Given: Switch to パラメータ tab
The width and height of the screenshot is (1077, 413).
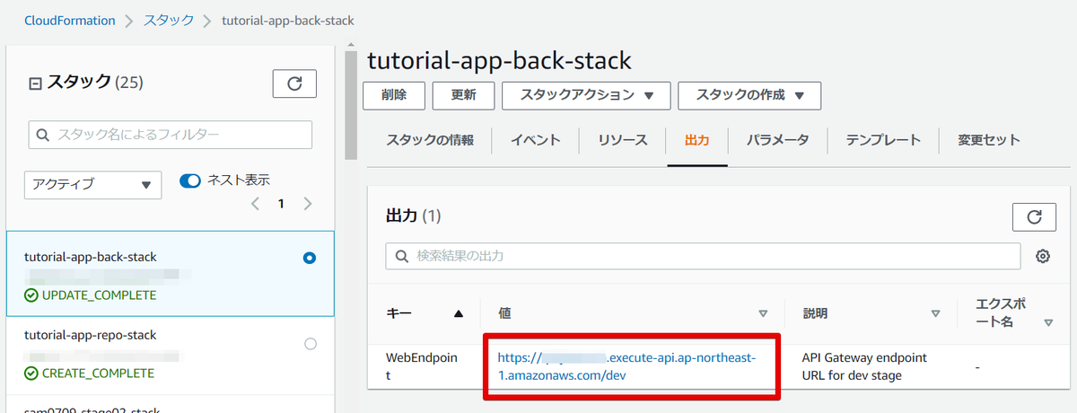Looking at the screenshot, I should (777, 140).
